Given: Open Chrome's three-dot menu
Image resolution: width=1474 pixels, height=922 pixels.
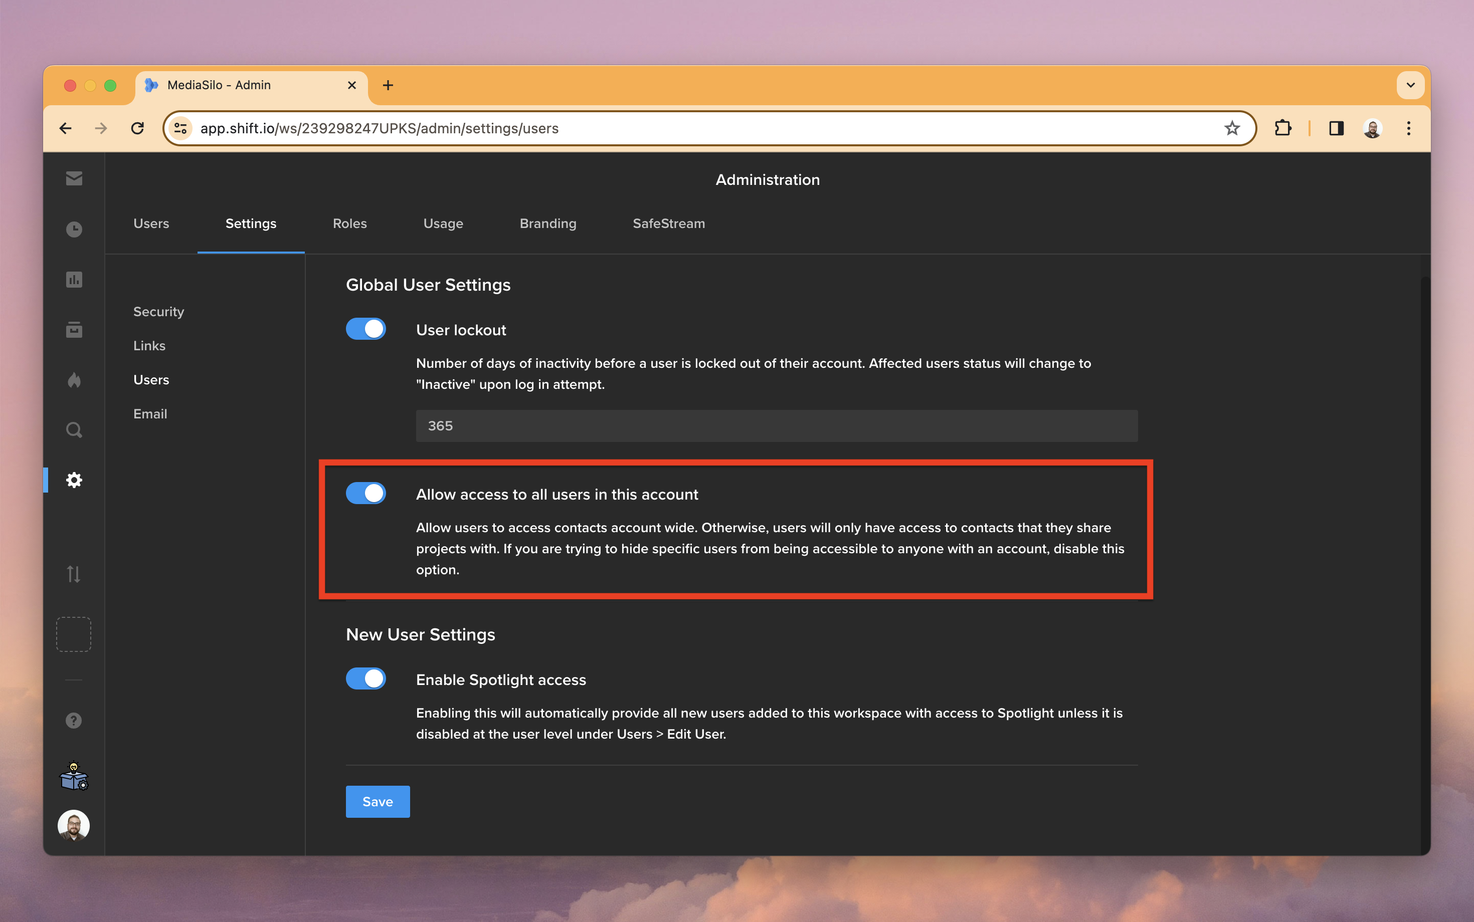Looking at the screenshot, I should pyautogui.click(x=1409, y=128).
